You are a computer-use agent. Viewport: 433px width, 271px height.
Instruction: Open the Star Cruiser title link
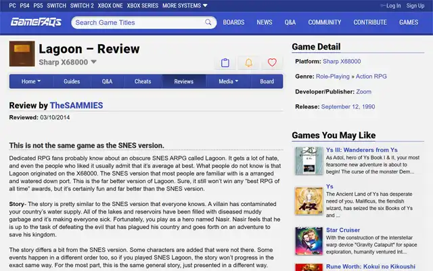click(x=343, y=230)
